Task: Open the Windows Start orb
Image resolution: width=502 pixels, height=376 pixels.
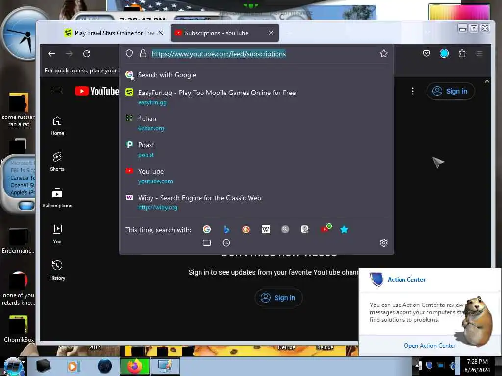Action: pyautogui.click(x=13, y=366)
